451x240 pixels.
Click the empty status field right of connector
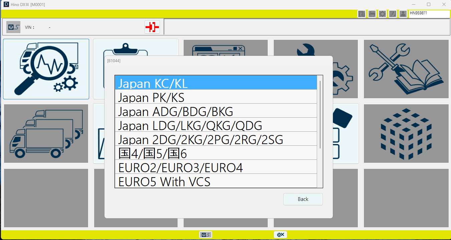tap(307, 27)
